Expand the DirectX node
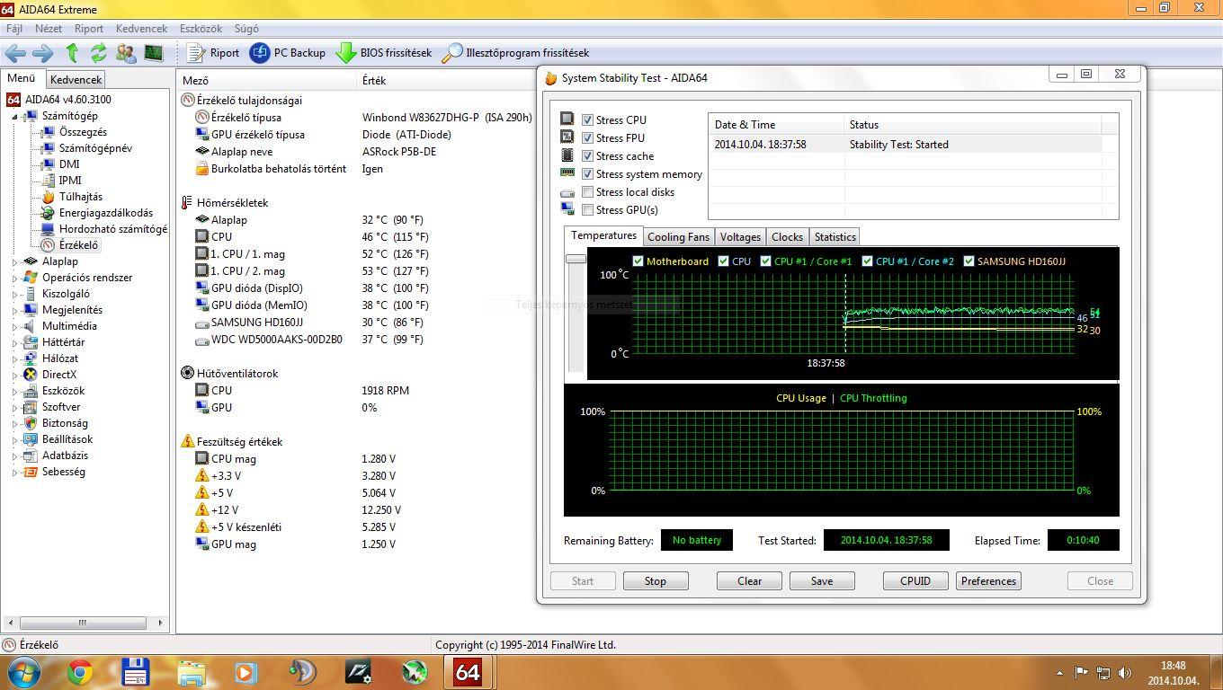 [15, 375]
